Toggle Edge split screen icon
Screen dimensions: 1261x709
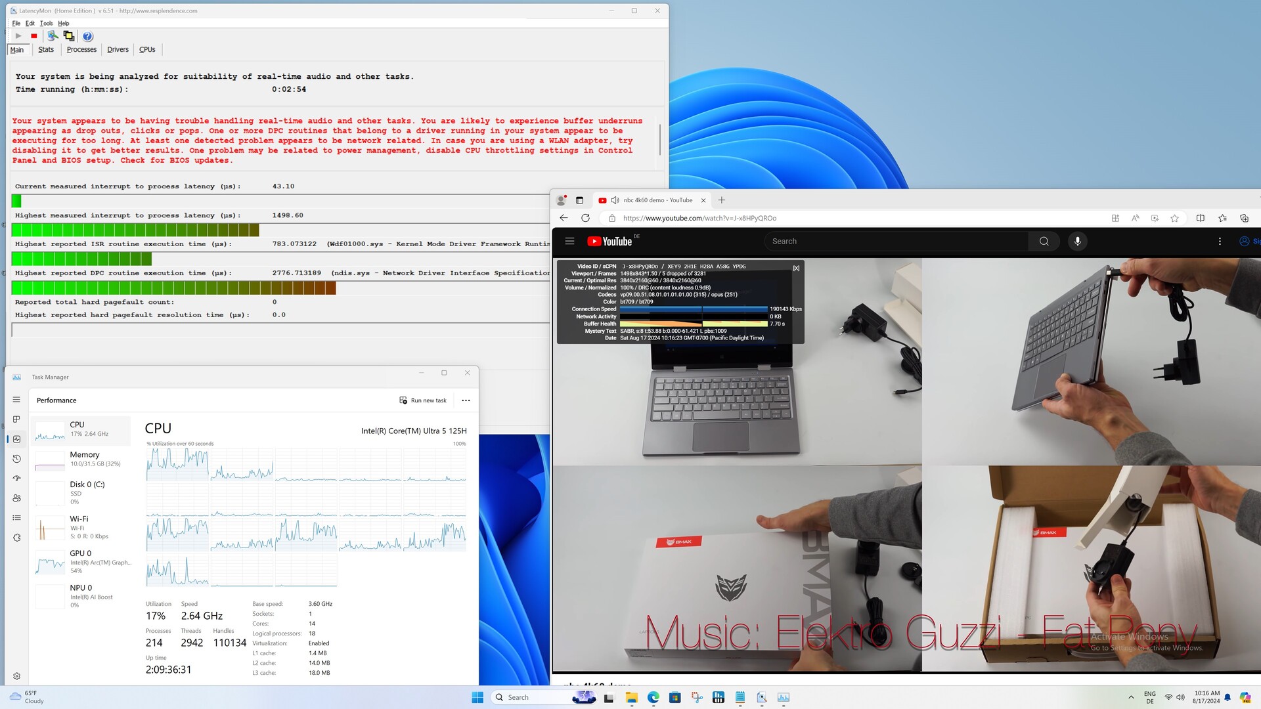coord(1200,218)
